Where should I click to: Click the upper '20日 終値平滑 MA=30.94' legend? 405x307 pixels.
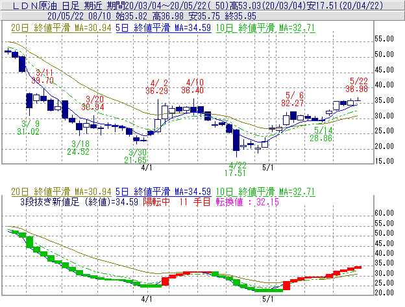click(x=61, y=28)
